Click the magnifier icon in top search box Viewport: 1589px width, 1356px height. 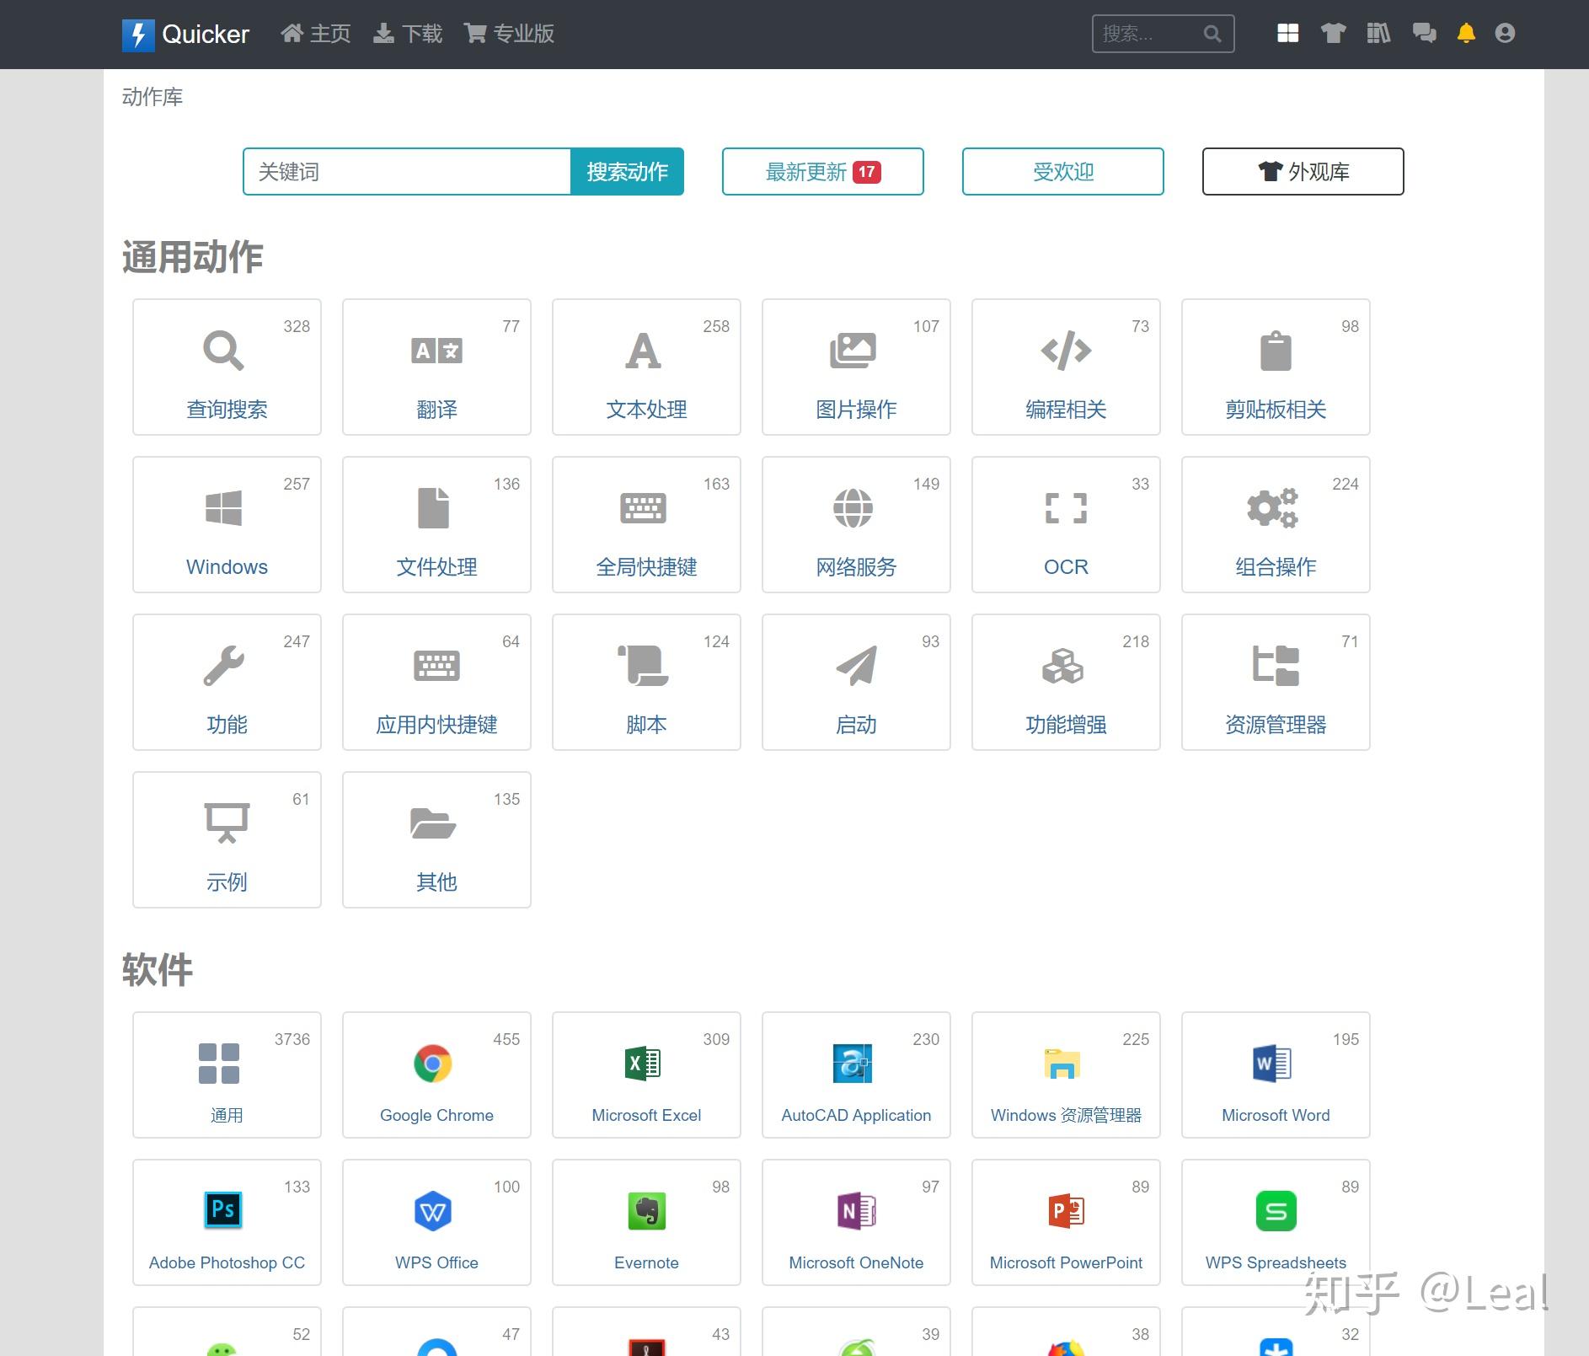tap(1212, 34)
